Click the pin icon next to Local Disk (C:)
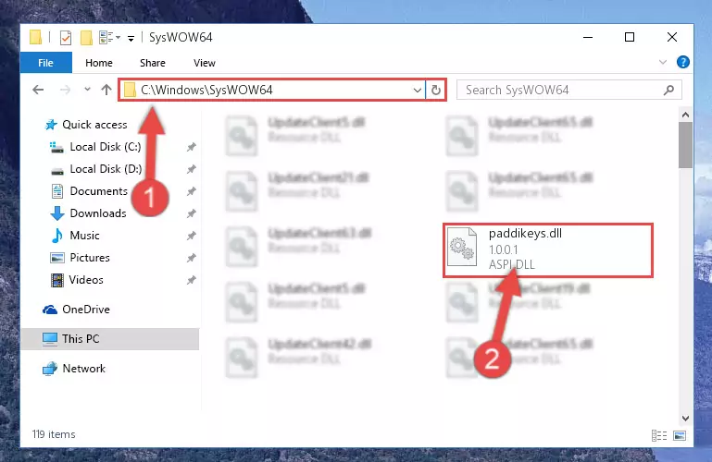 tap(191, 147)
